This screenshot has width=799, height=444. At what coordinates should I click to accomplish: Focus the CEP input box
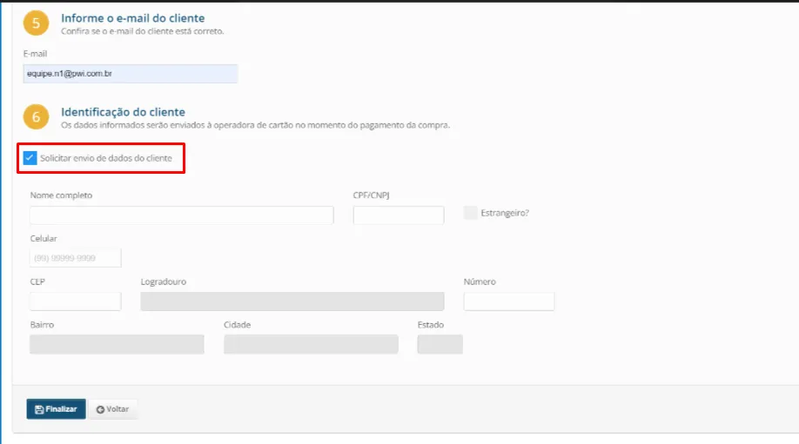click(75, 302)
